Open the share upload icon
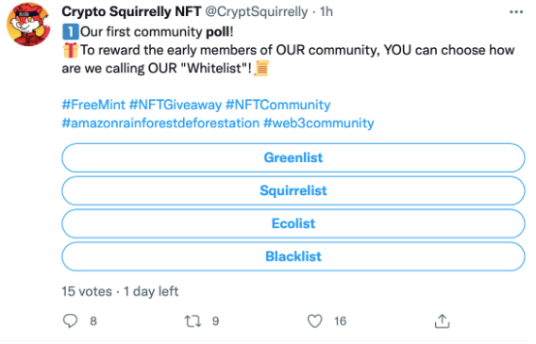Screen dimensions: 536x344 pos(442,321)
